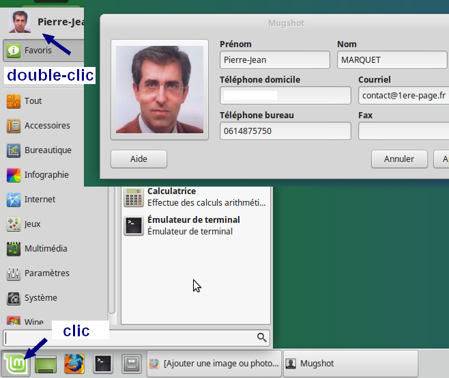
Task: Select the Infographie category
Action: 46,175
